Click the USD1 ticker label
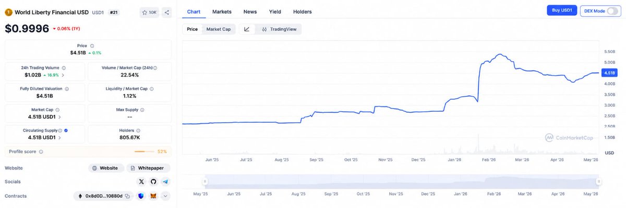Screen dimensions: 626x208 tap(98, 12)
